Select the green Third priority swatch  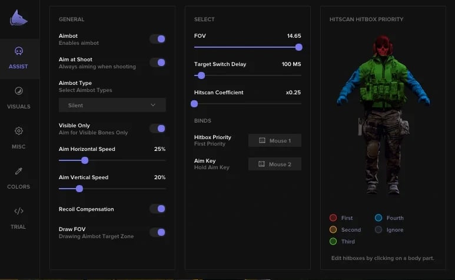tap(333, 241)
